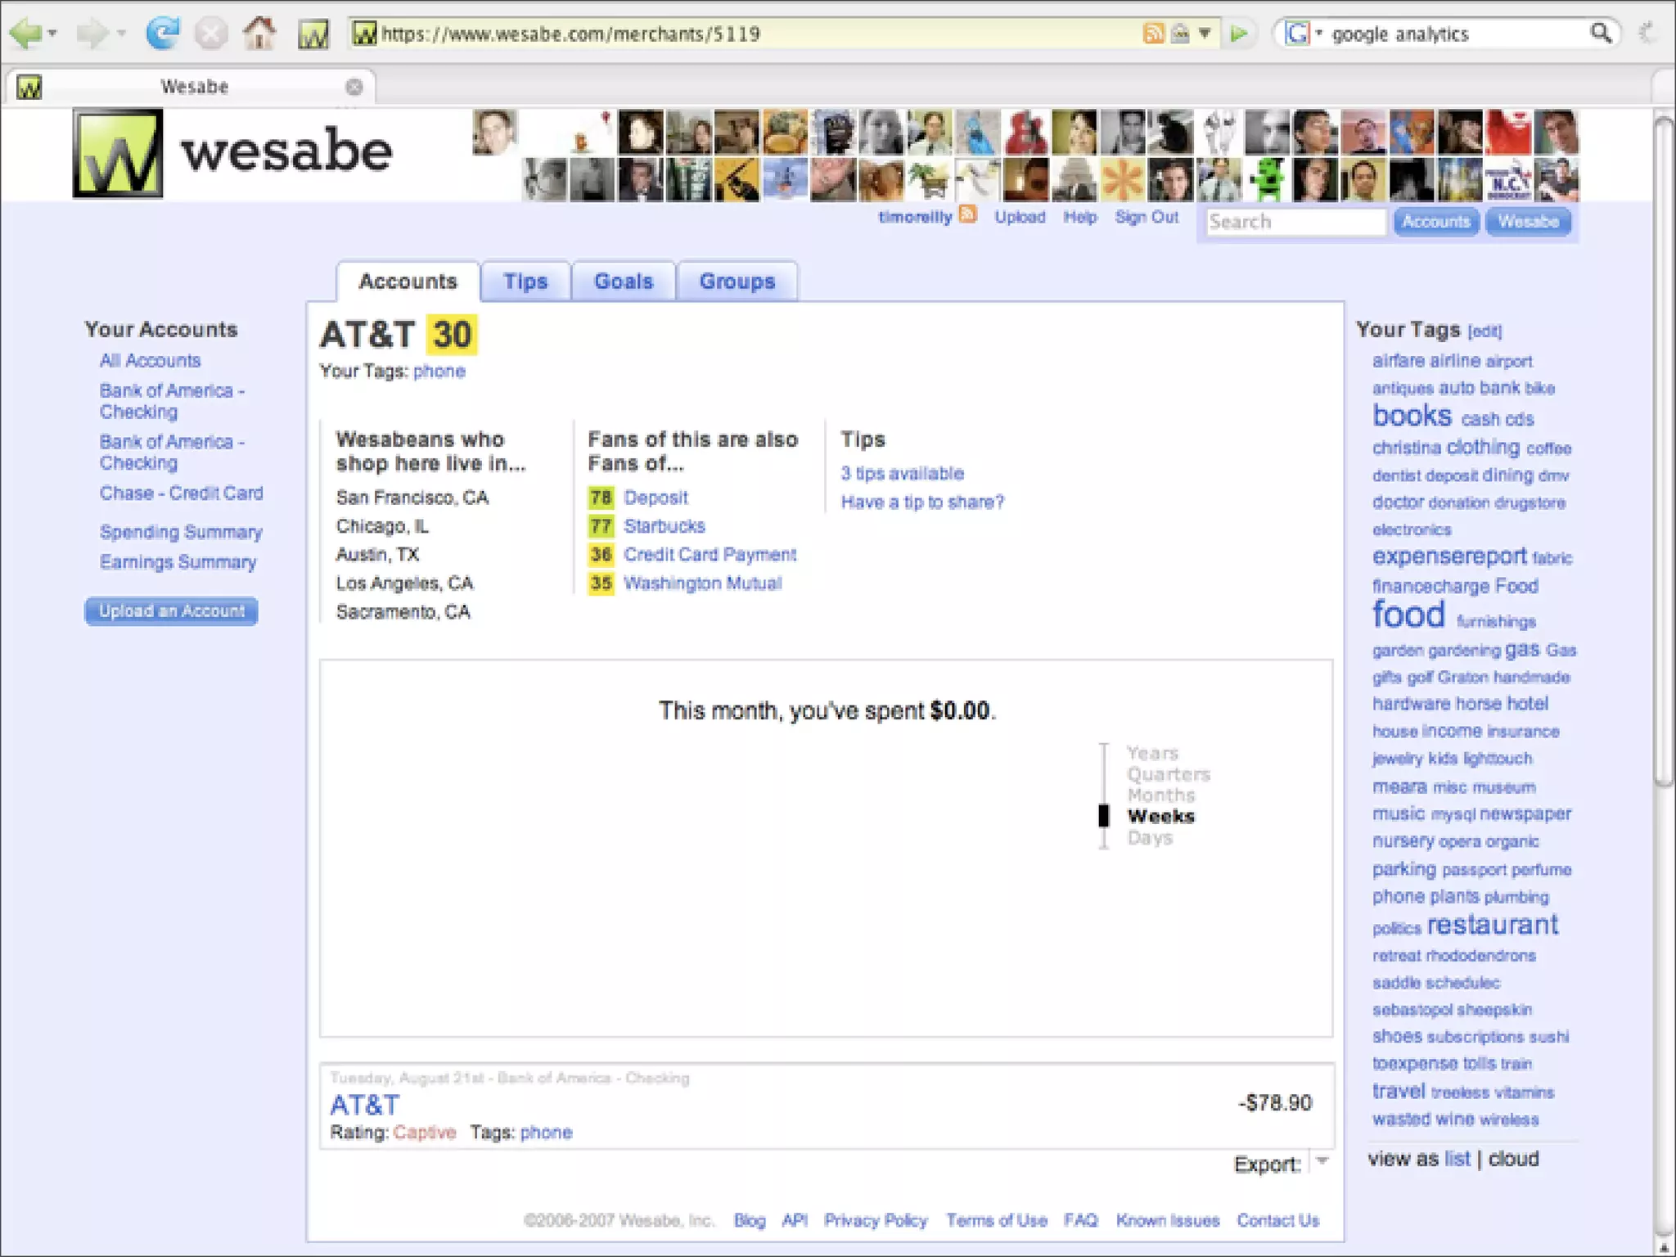Click the RSS feed icon in address bar
The width and height of the screenshot is (1676, 1257).
coord(1153,34)
